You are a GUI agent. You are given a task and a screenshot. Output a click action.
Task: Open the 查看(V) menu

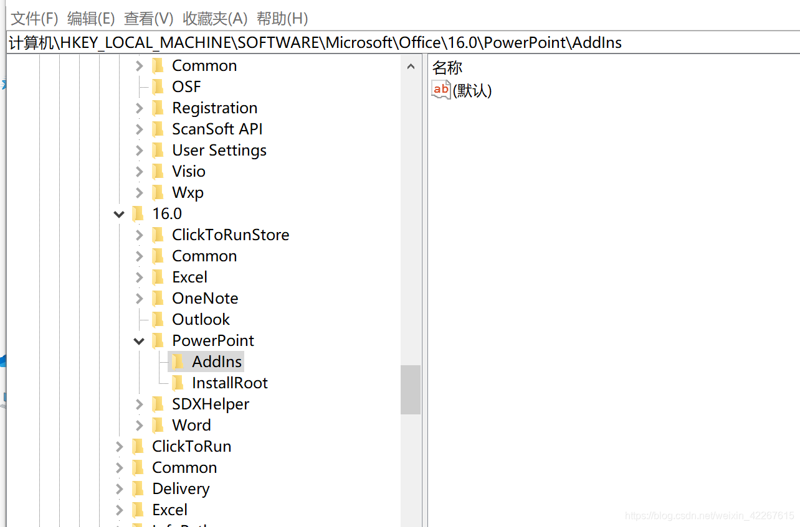(148, 19)
